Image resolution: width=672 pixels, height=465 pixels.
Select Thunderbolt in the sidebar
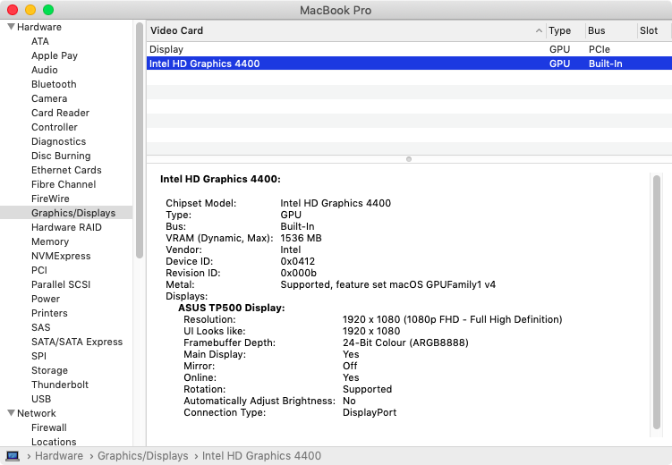point(60,385)
